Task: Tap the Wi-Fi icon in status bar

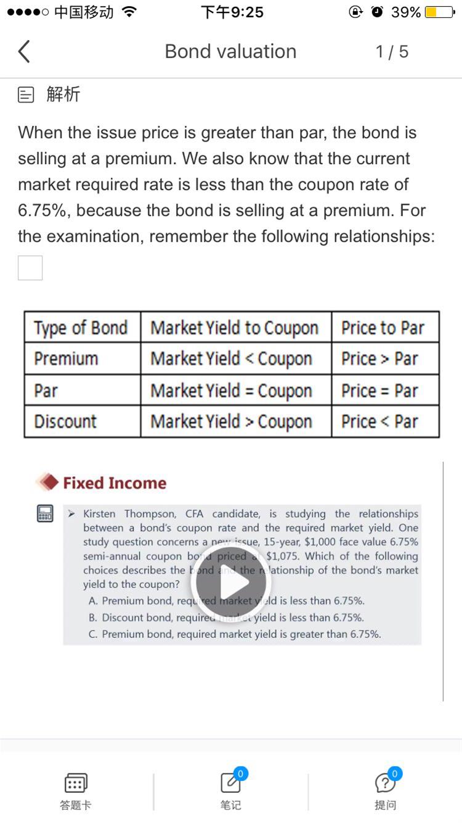Action: (129, 12)
